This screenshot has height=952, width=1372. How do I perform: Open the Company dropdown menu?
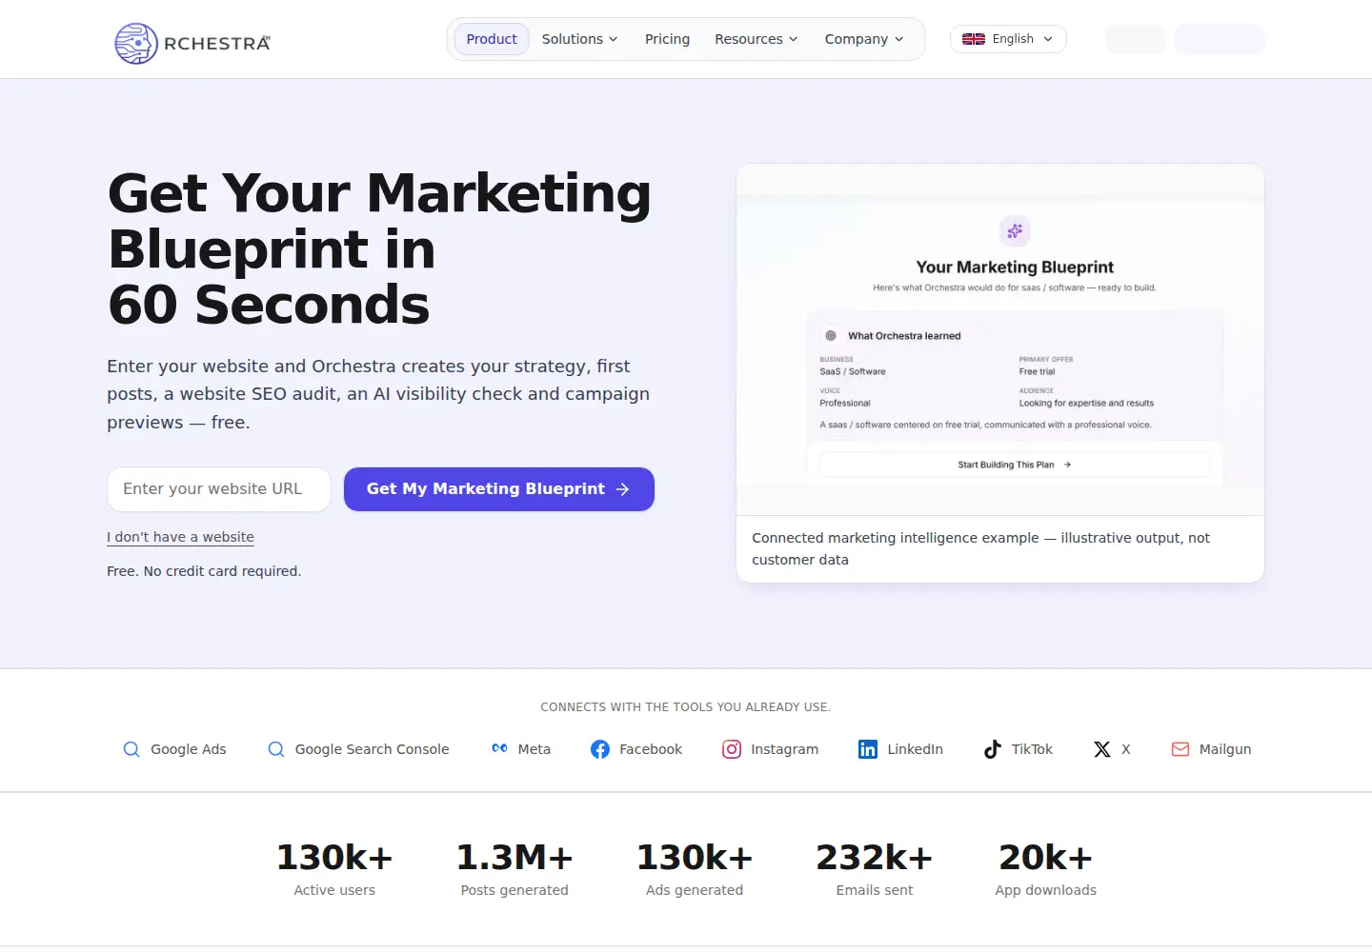coord(864,39)
